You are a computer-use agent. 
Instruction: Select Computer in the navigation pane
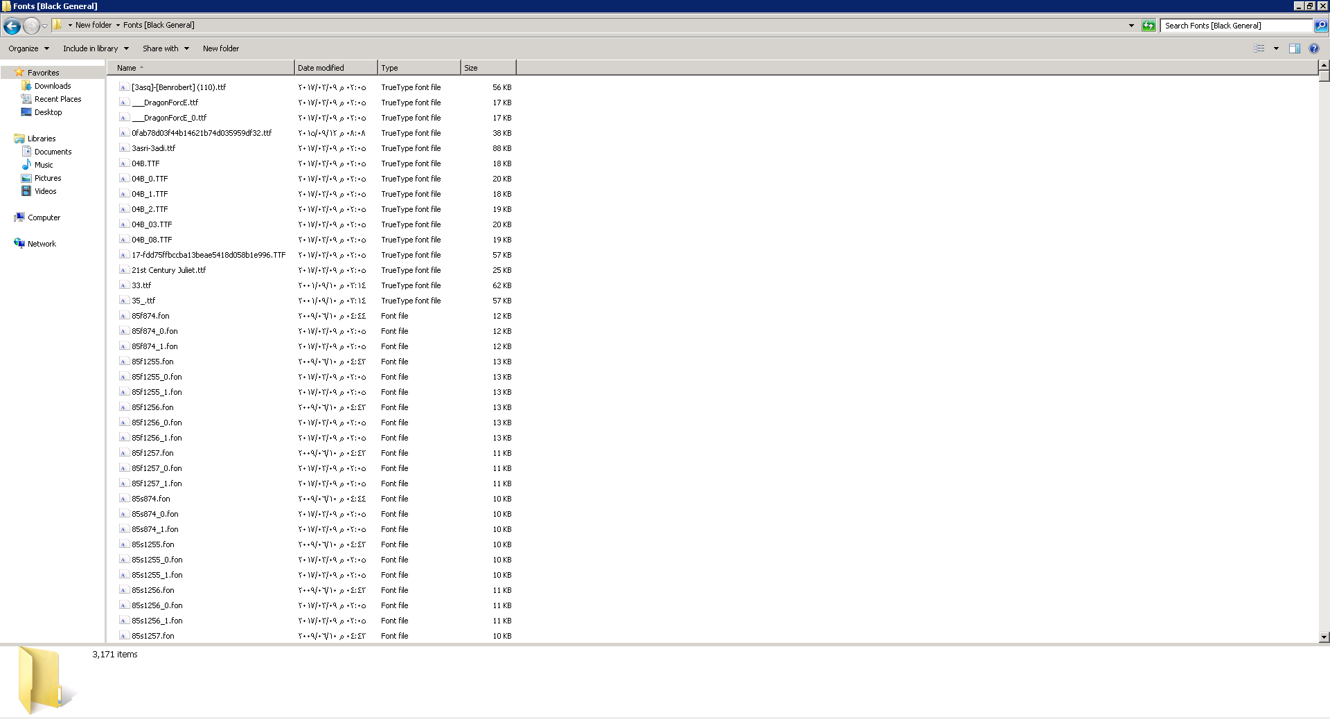point(44,218)
